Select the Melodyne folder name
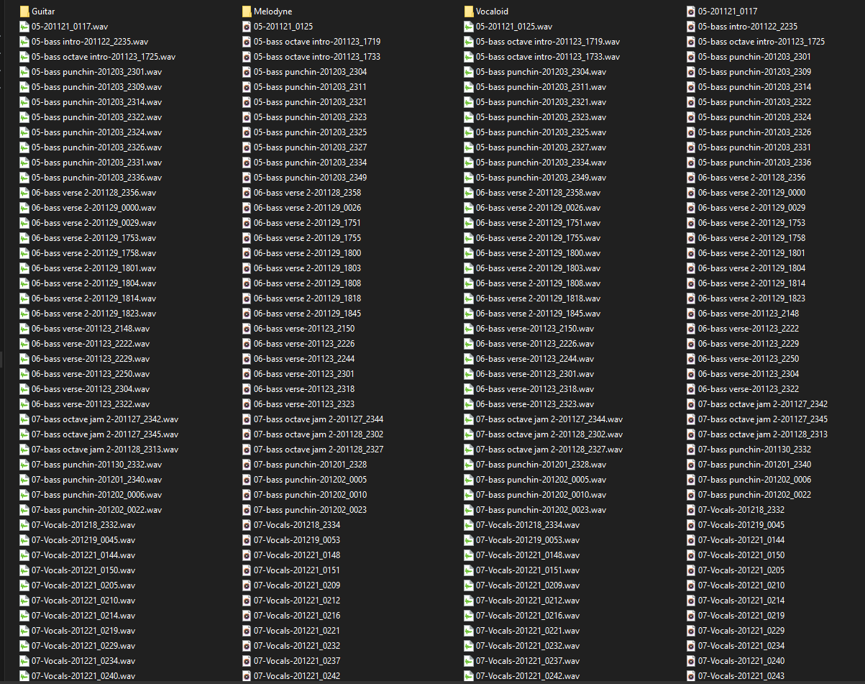 (x=273, y=12)
